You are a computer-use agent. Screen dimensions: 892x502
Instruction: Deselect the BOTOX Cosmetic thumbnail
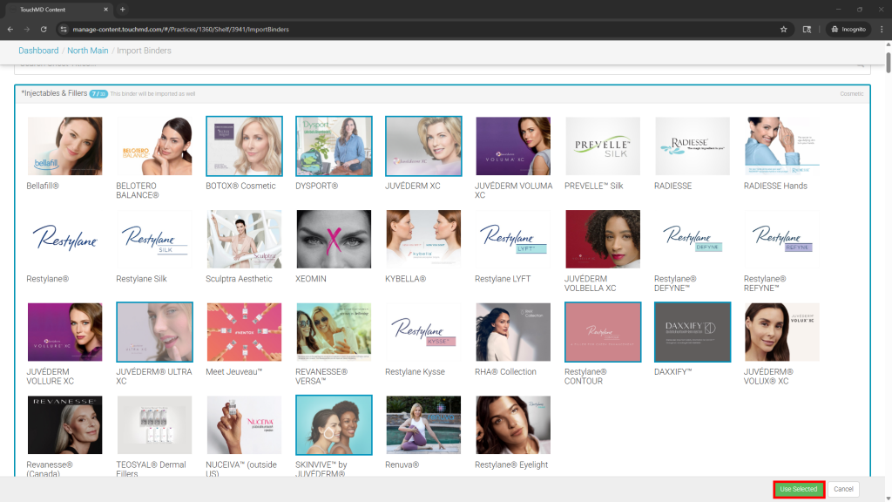[x=244, y=146]
